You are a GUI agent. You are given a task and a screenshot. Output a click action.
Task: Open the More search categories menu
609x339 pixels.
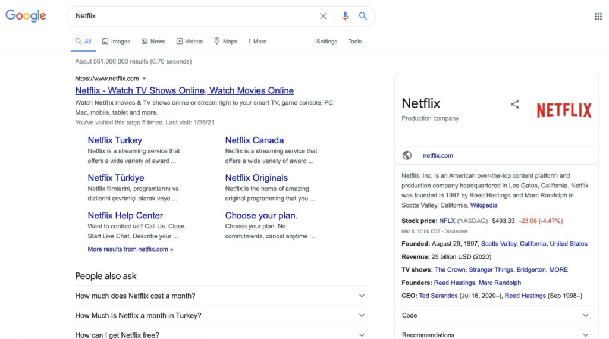[x=258, y=42]
